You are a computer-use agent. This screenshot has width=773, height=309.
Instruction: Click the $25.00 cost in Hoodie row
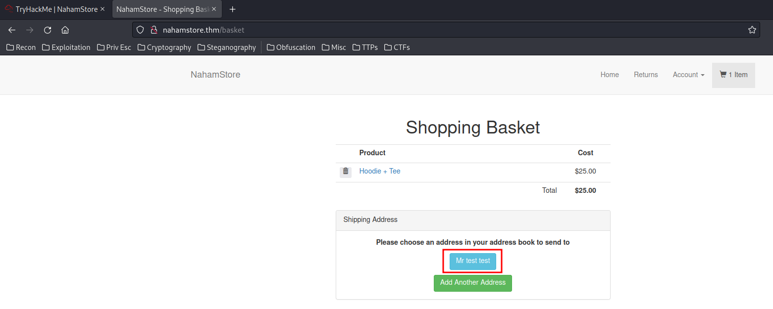(x=585, y=172)
